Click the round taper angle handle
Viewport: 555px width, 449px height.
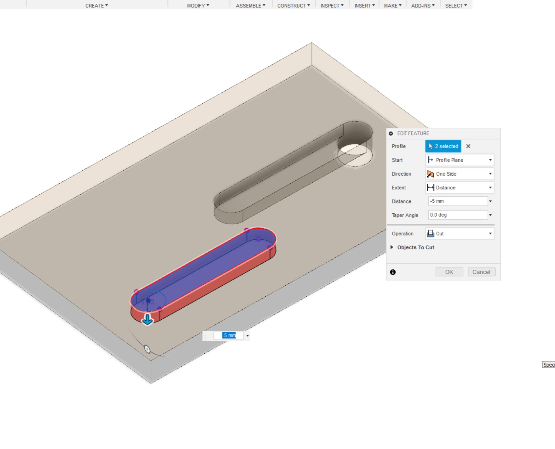pyautogui.click(x=147, y=349)
